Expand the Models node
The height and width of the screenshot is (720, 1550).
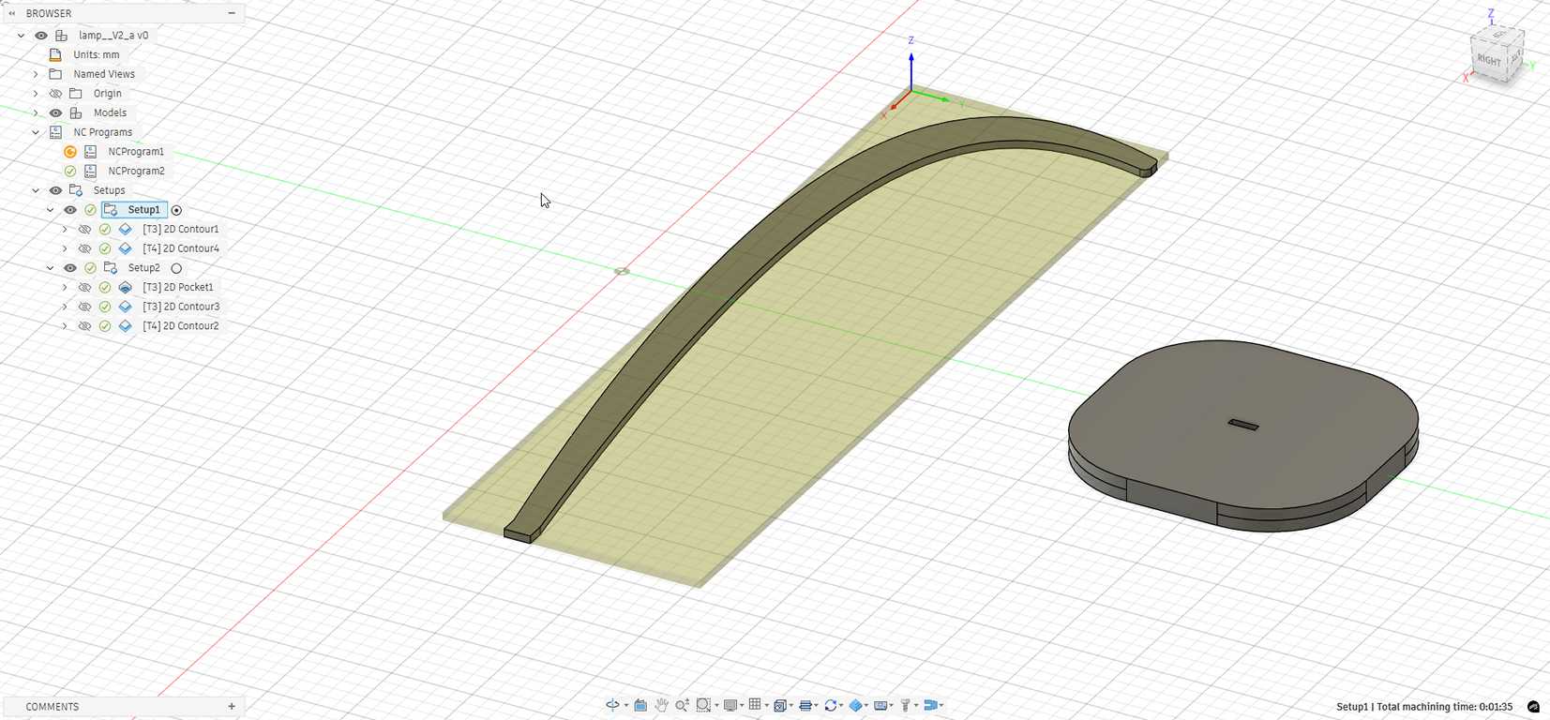tap(36, 113)
